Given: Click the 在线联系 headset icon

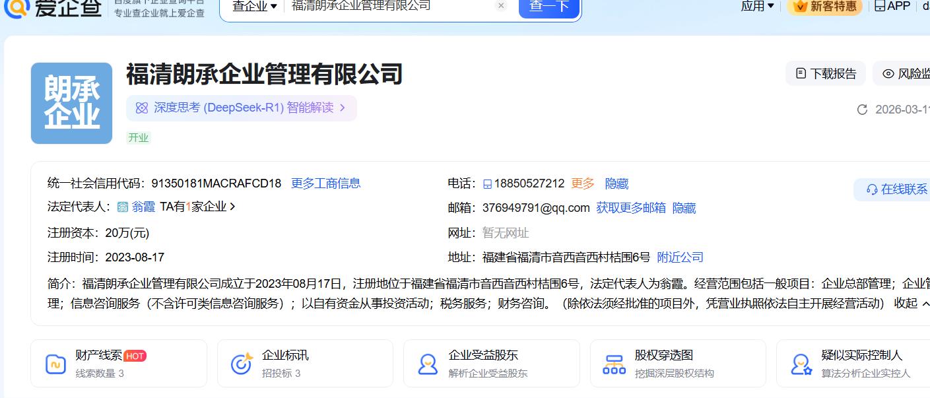Looking at the screenshot, I should 871,189.
